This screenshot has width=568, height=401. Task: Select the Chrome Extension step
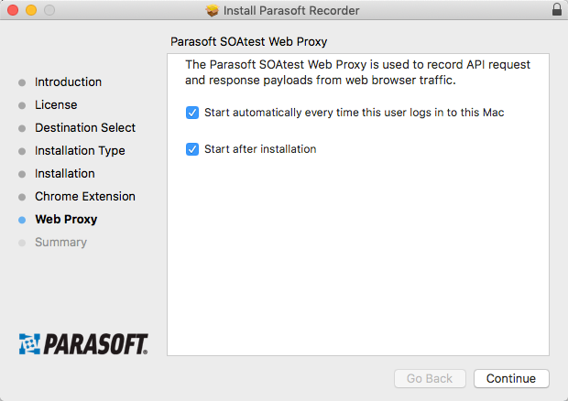tap(85, 197)
